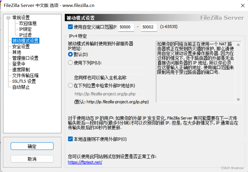Open the 欢迎信息 settings page
The image size is (248, 172).
tap(28, 23)
